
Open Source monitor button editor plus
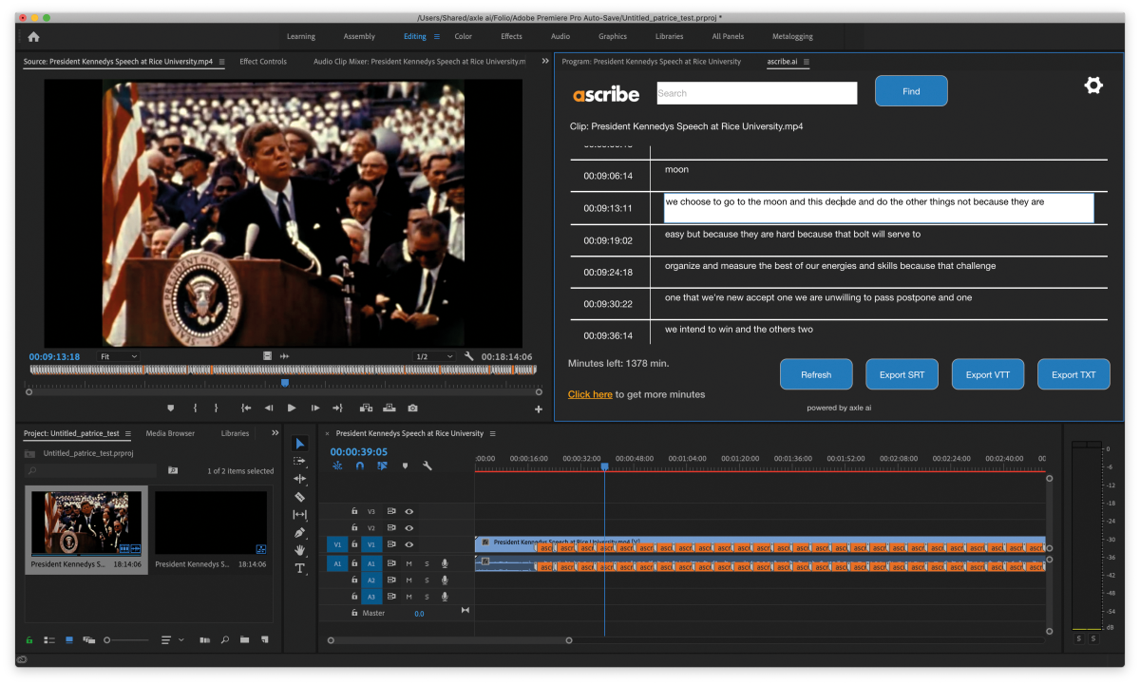(539, 409)
